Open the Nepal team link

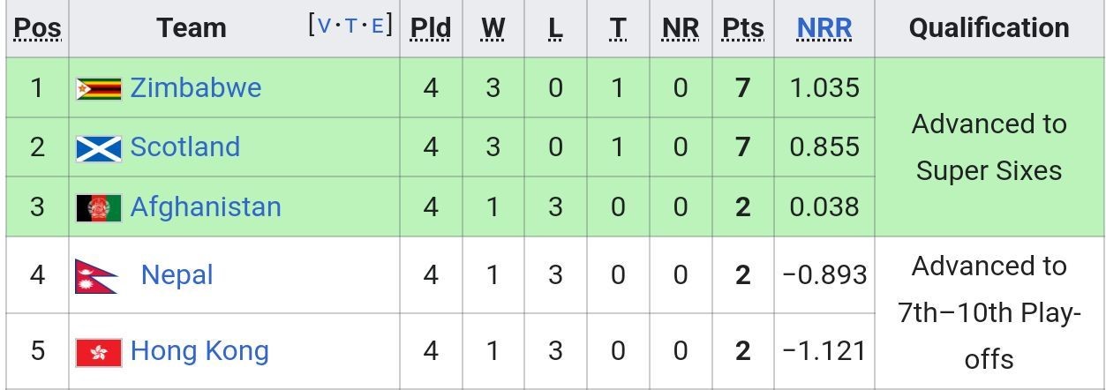177,274
